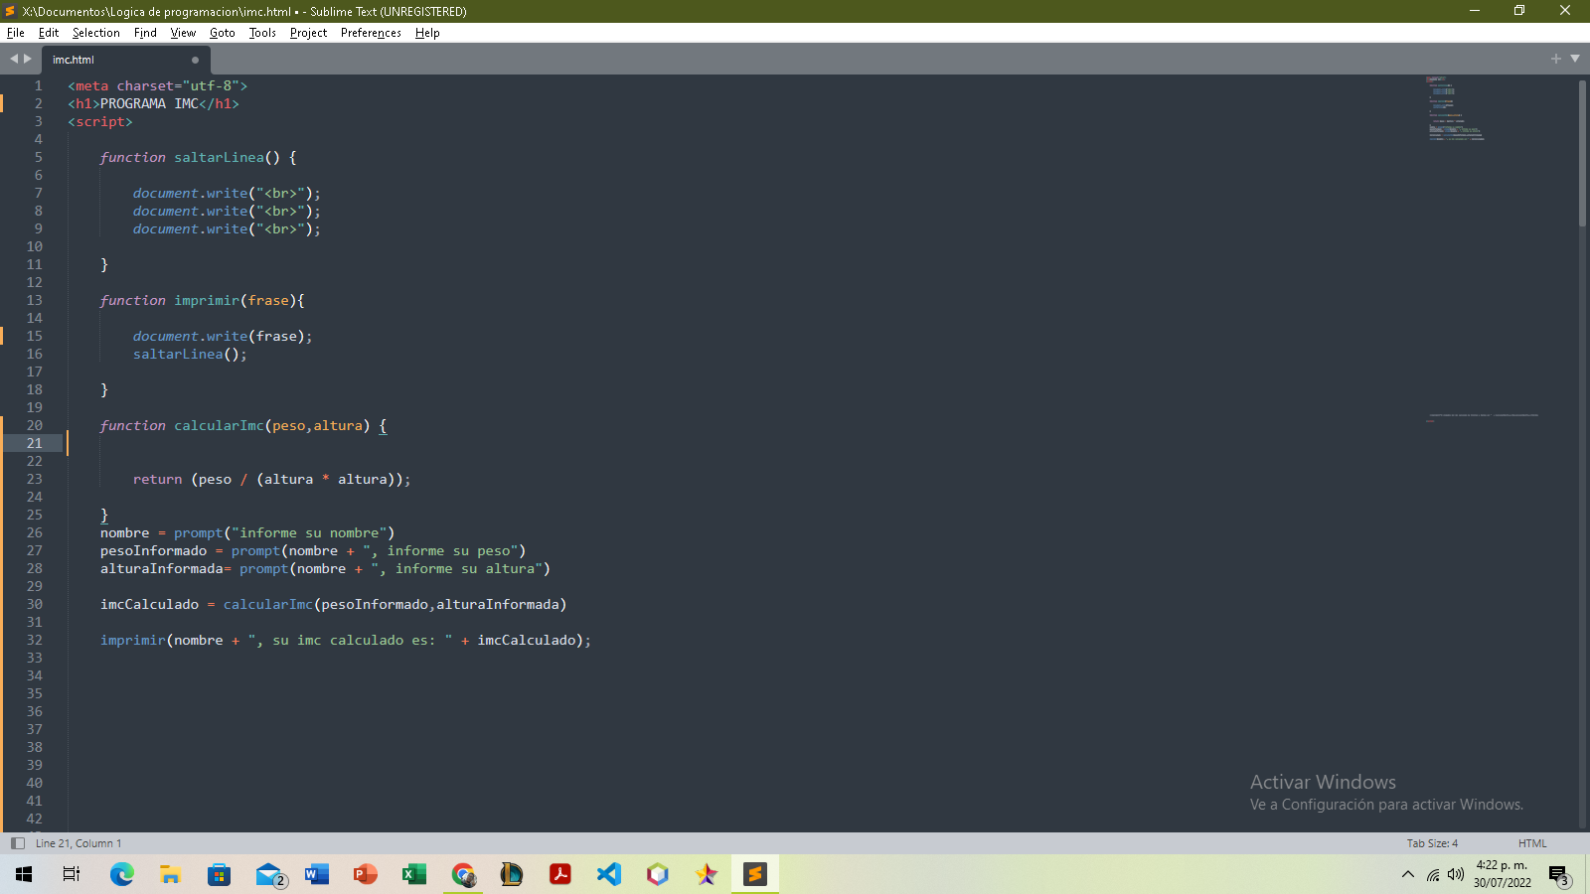Image resolution: width=1590 pixels, height=894 pixels.
Task: Open the volume tray icon
Action: pyautogui.click(x=1456, y=874)
